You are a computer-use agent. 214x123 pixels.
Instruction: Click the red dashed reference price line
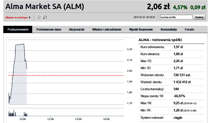(66, 75)
